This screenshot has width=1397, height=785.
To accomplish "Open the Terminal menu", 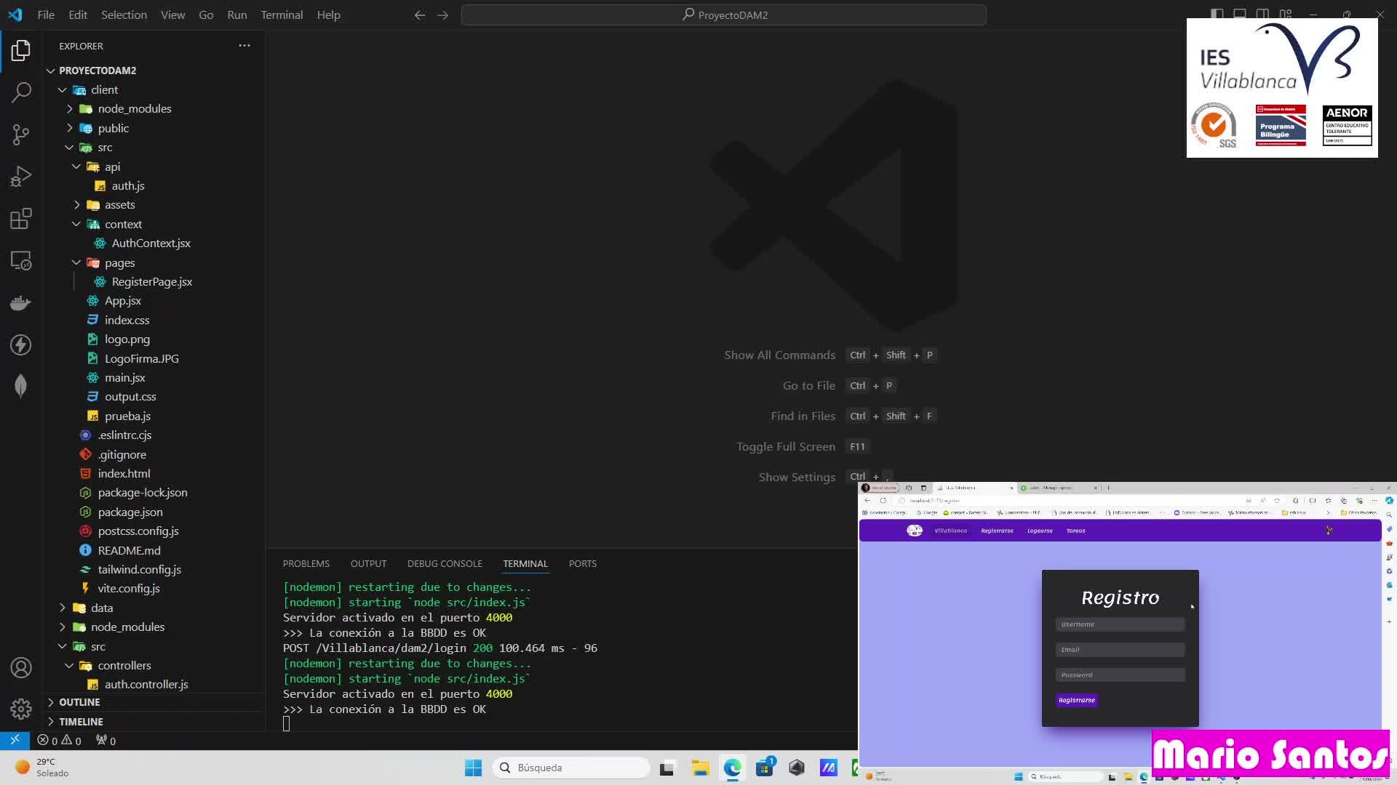I will pyautogui.click(x=282, y=15).
